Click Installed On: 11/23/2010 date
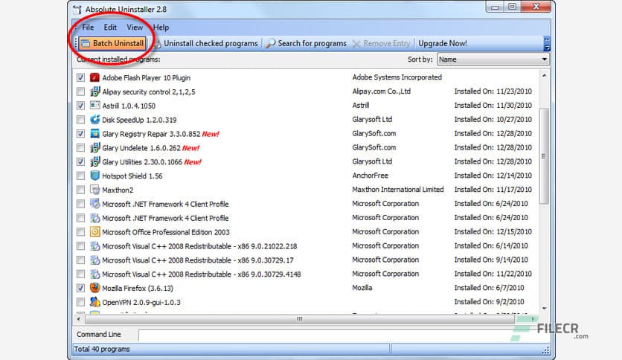 coord(493,91)
